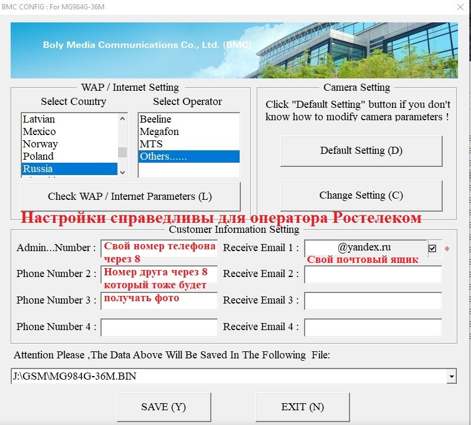
Task: Apply Default Setting (D)
Action: click(361, 150)
